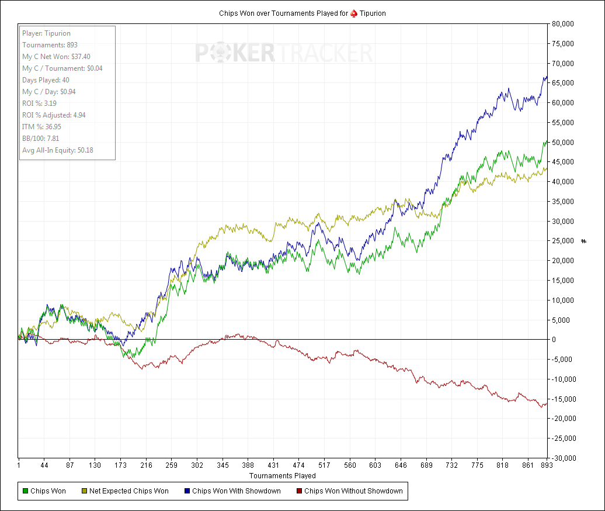This screenshot has width=605, height=511.
Task: Click the 689 x-axis tick label
Action: click(426, 465)
